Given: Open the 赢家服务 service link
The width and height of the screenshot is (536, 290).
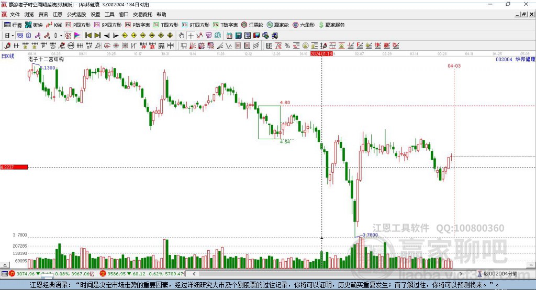Looking at the screenshot, I should (x=331, y=25).
